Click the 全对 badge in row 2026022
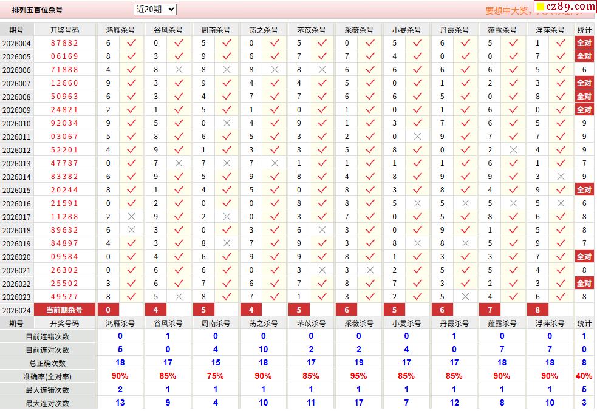This screenshot has height=411, width=597. click(x=584, y=283)
